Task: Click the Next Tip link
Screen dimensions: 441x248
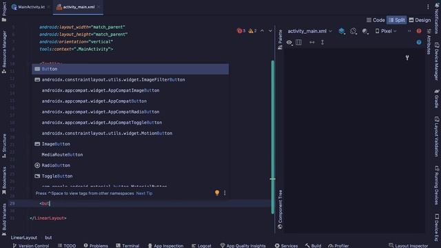Action: (x=144, y=193)
